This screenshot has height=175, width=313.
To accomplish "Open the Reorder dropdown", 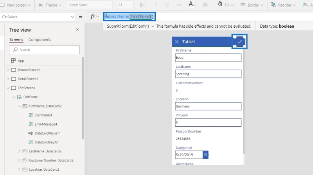I will click(283, 5).
